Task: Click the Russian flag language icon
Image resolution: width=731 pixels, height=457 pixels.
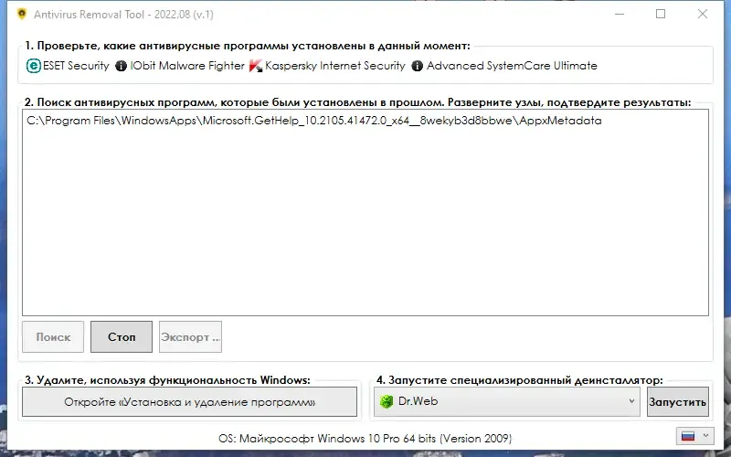Action: click(688, 437)
